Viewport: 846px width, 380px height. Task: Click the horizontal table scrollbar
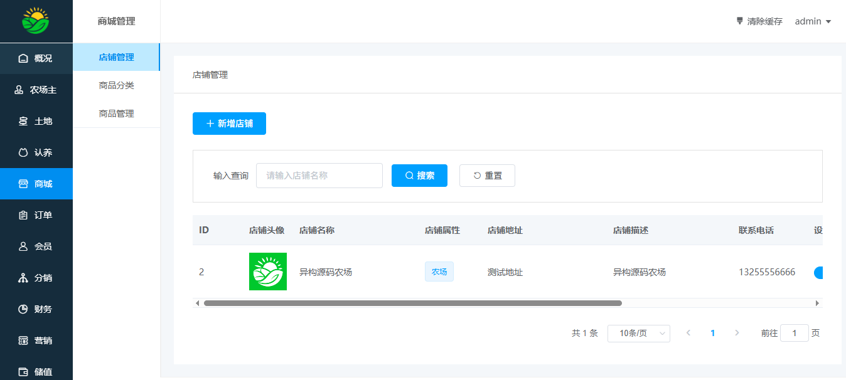point(412,303)
